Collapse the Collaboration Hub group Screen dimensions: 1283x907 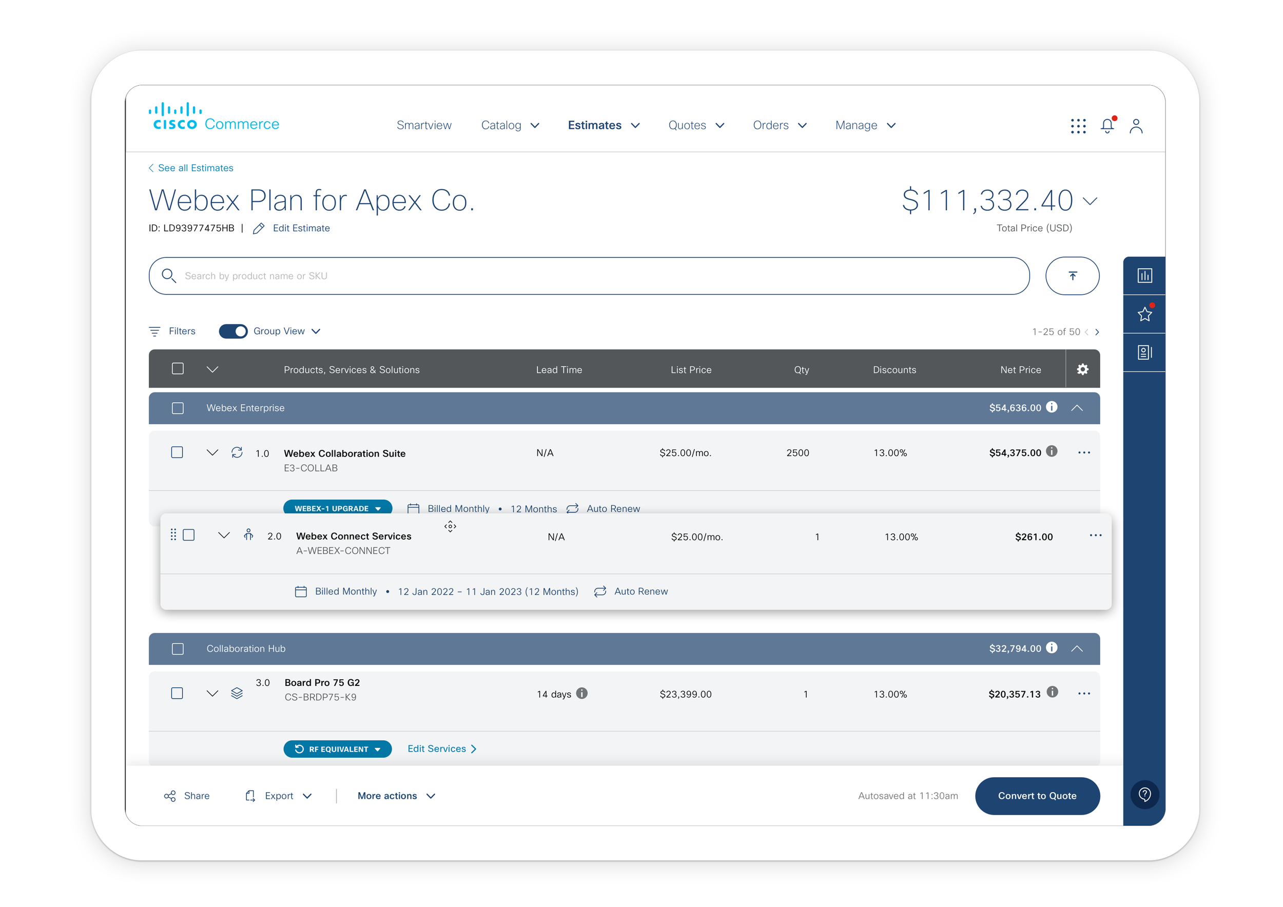[1077, 648]
